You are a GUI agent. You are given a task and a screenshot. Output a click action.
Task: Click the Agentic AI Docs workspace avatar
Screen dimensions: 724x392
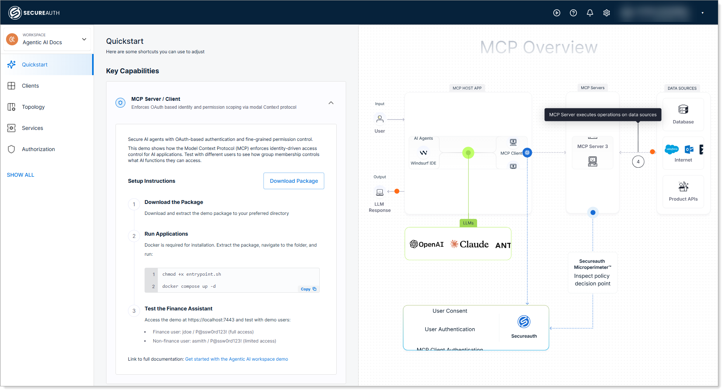click(x=12, y=39)
